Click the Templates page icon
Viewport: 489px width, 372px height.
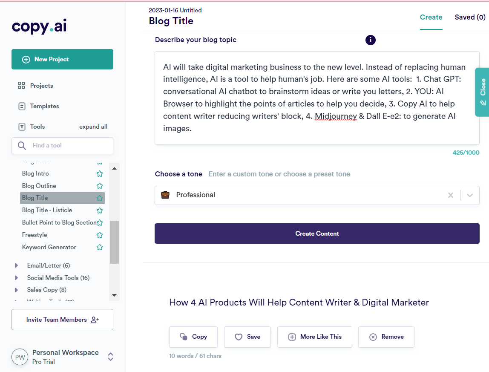coord(22,107)
